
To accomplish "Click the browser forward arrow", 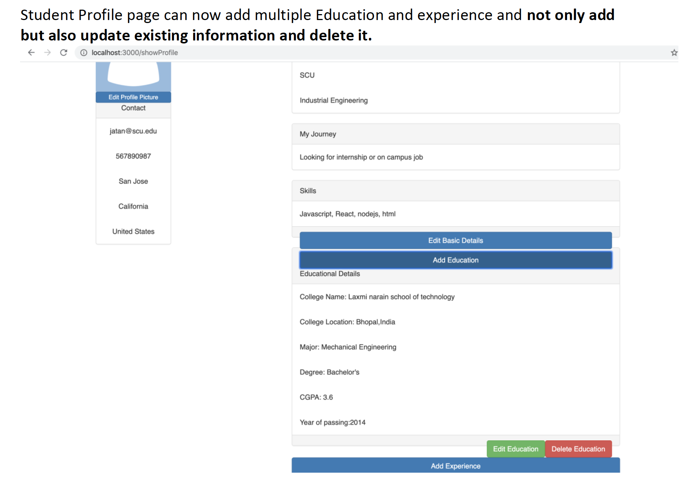I will point(48,53).
